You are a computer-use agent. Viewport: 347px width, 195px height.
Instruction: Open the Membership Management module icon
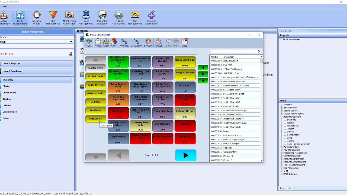[x=69, y=18]
